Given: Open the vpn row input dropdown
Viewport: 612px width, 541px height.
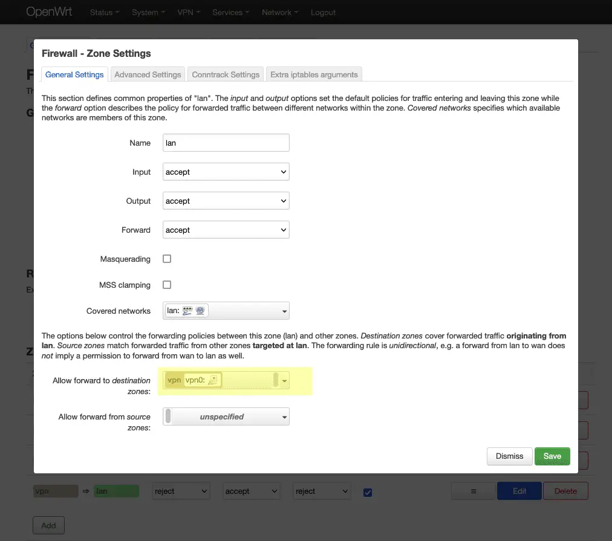Looking at the screenshot, I should [x=181, y=491].
